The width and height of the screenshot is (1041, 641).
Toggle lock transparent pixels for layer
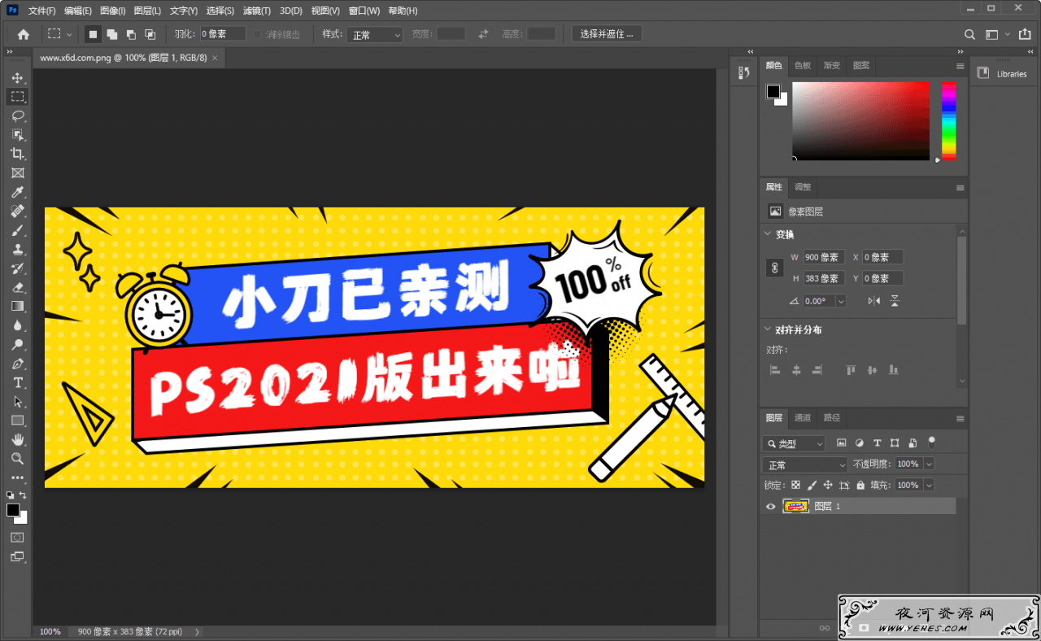pos(795,485)
